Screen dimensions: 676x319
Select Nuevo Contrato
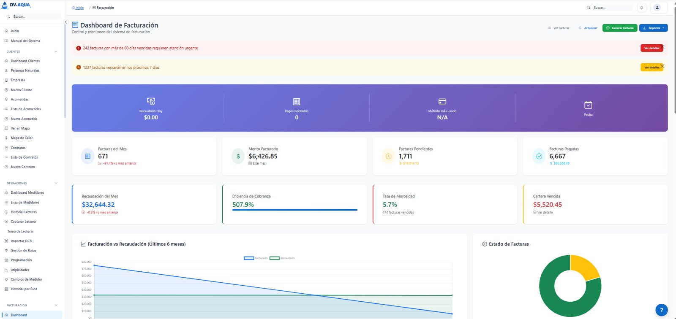click(x=31, y=167)
